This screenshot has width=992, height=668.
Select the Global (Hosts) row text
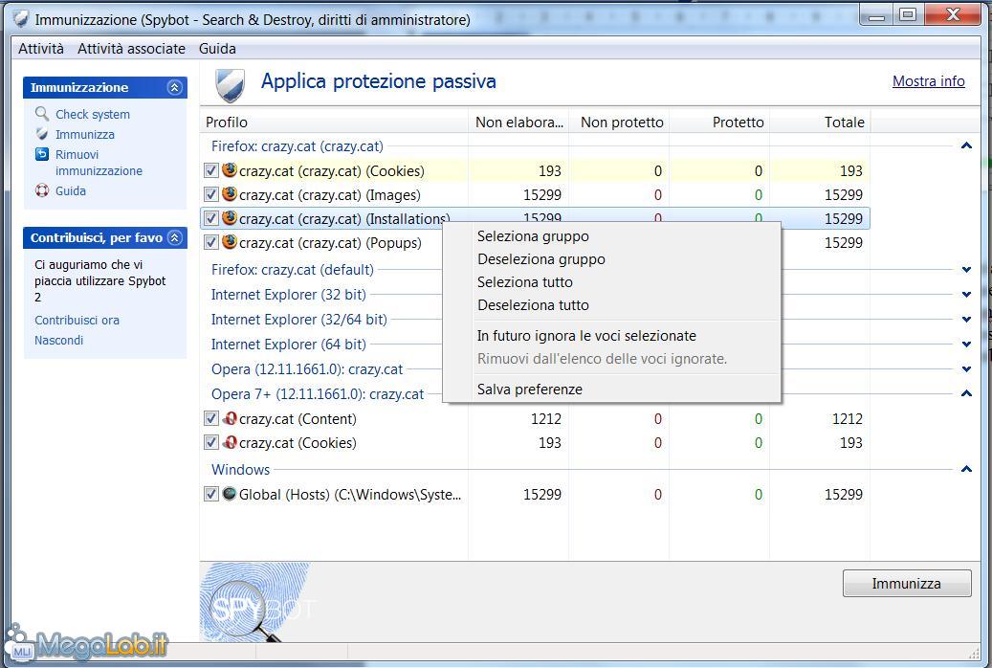pos(350,495)
